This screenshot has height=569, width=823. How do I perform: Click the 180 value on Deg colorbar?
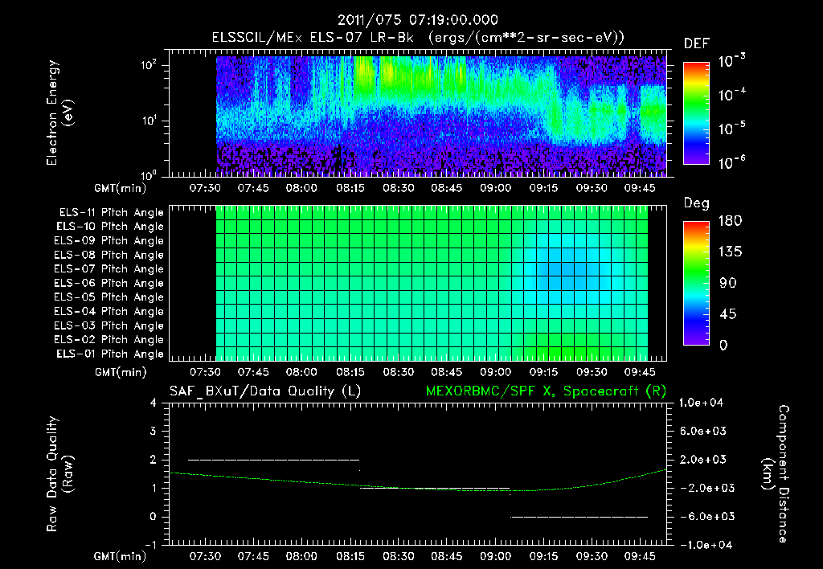[730, 221]
